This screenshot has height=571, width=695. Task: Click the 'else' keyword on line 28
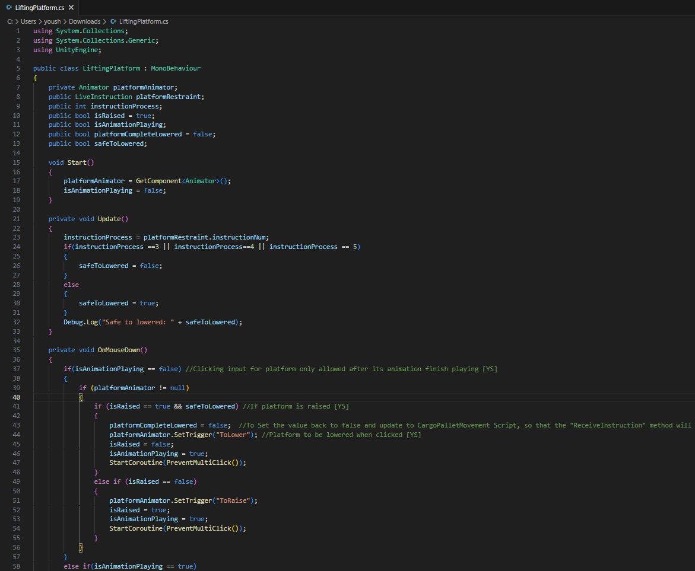point(71,285)
